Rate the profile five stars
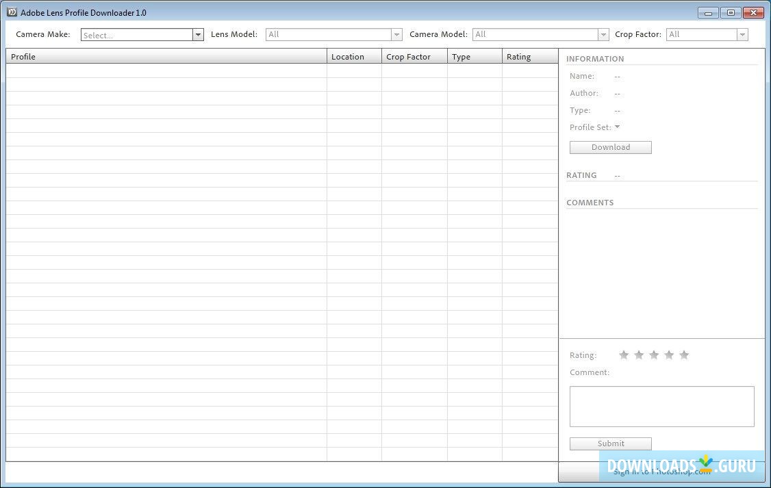The width and height of the screenshot is (771, 488). (x=684, y=355)
